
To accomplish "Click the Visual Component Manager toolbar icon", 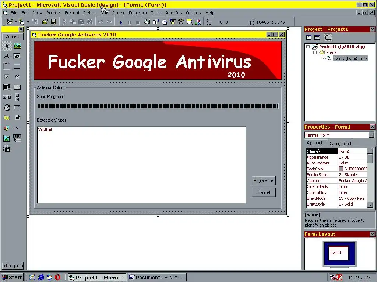I will coord(198,22).
